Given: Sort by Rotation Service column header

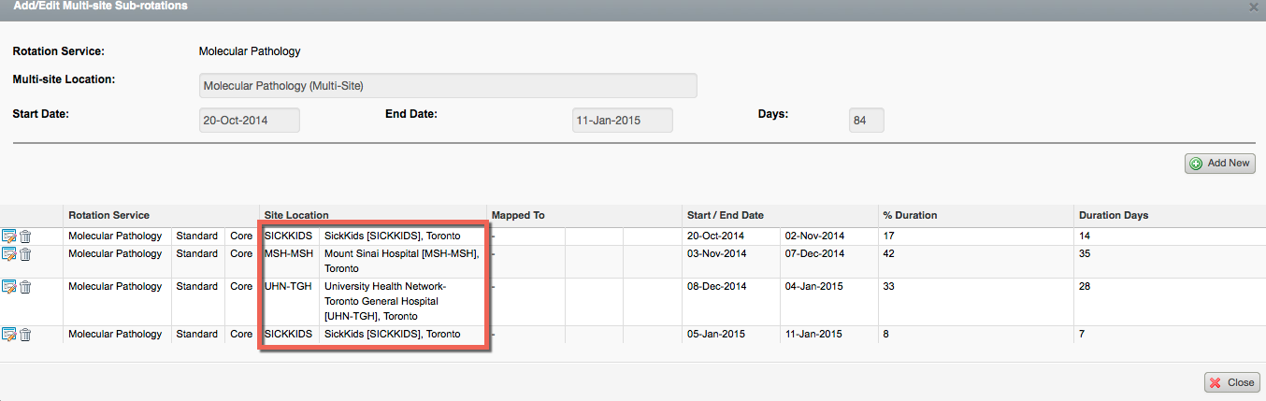Looking at the screenshot, I should (x=108, y=215).
